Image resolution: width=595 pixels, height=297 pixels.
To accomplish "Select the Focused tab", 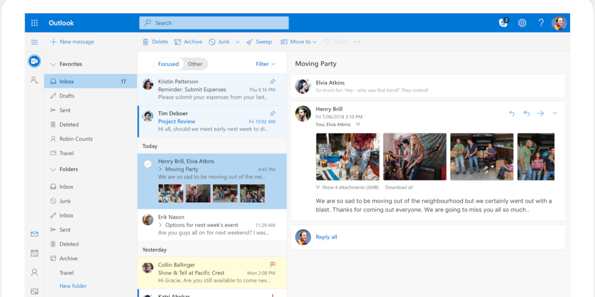I will pos(168,64).
